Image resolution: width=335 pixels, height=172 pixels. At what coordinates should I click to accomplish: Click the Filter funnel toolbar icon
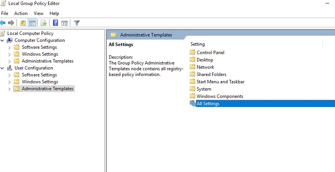tap(76, 23)
